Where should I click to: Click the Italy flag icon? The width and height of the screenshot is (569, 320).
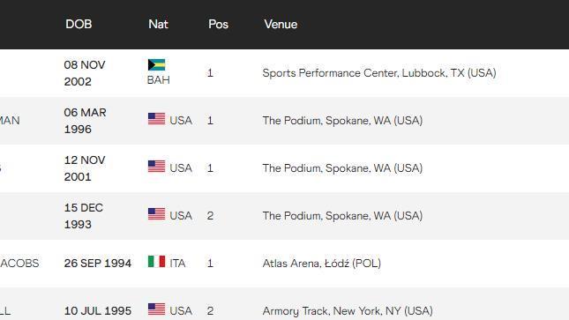pos(156,261)
